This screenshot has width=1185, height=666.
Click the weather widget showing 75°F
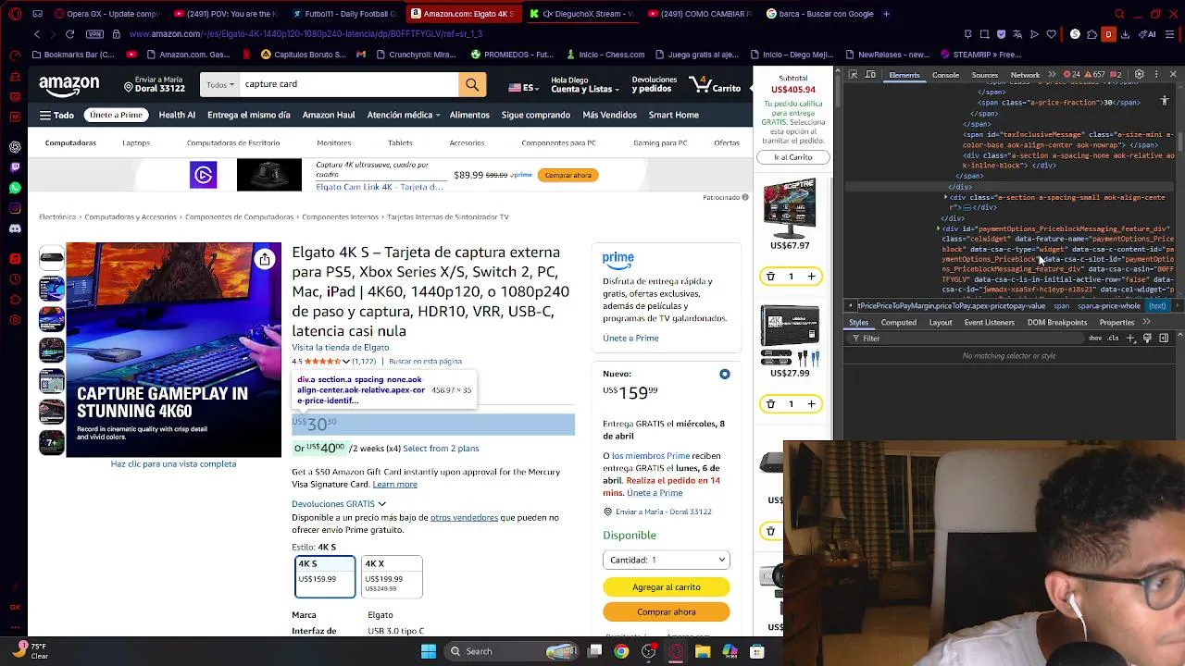tap(30, 651)
